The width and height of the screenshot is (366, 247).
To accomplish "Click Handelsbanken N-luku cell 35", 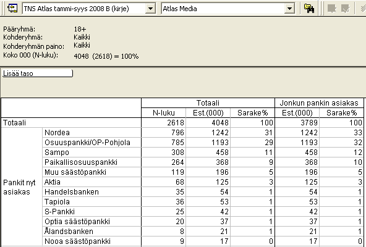I will pos(164,191).
